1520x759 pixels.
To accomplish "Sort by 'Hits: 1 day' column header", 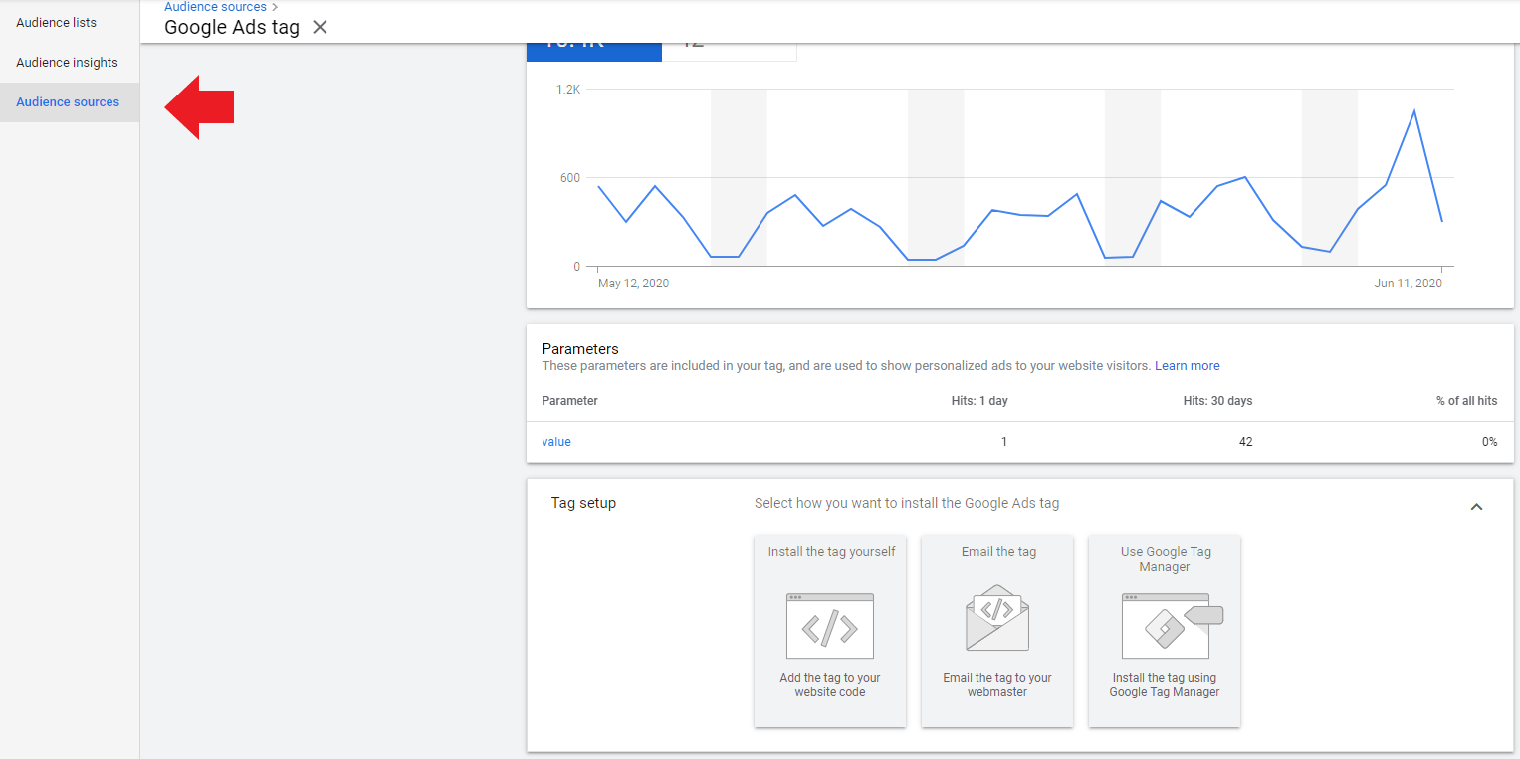I will point(978,401).
